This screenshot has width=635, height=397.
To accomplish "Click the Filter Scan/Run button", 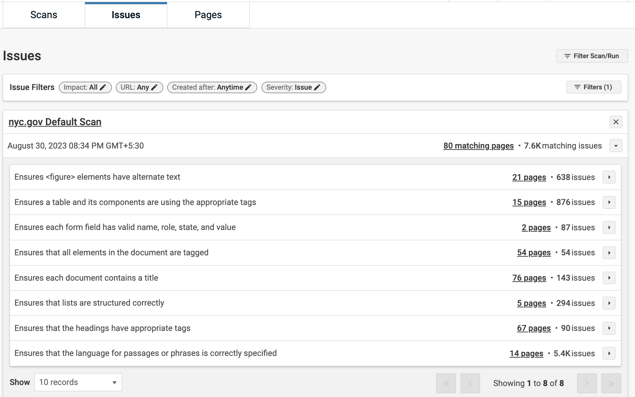I will click(x=592, y=56).
